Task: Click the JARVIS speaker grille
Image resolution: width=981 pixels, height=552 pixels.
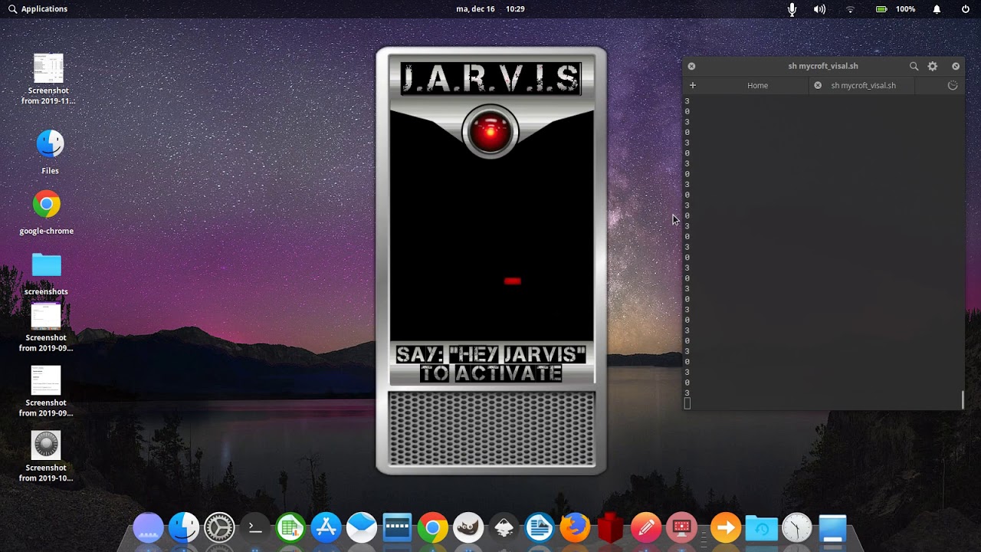Action: pos(491,429)
